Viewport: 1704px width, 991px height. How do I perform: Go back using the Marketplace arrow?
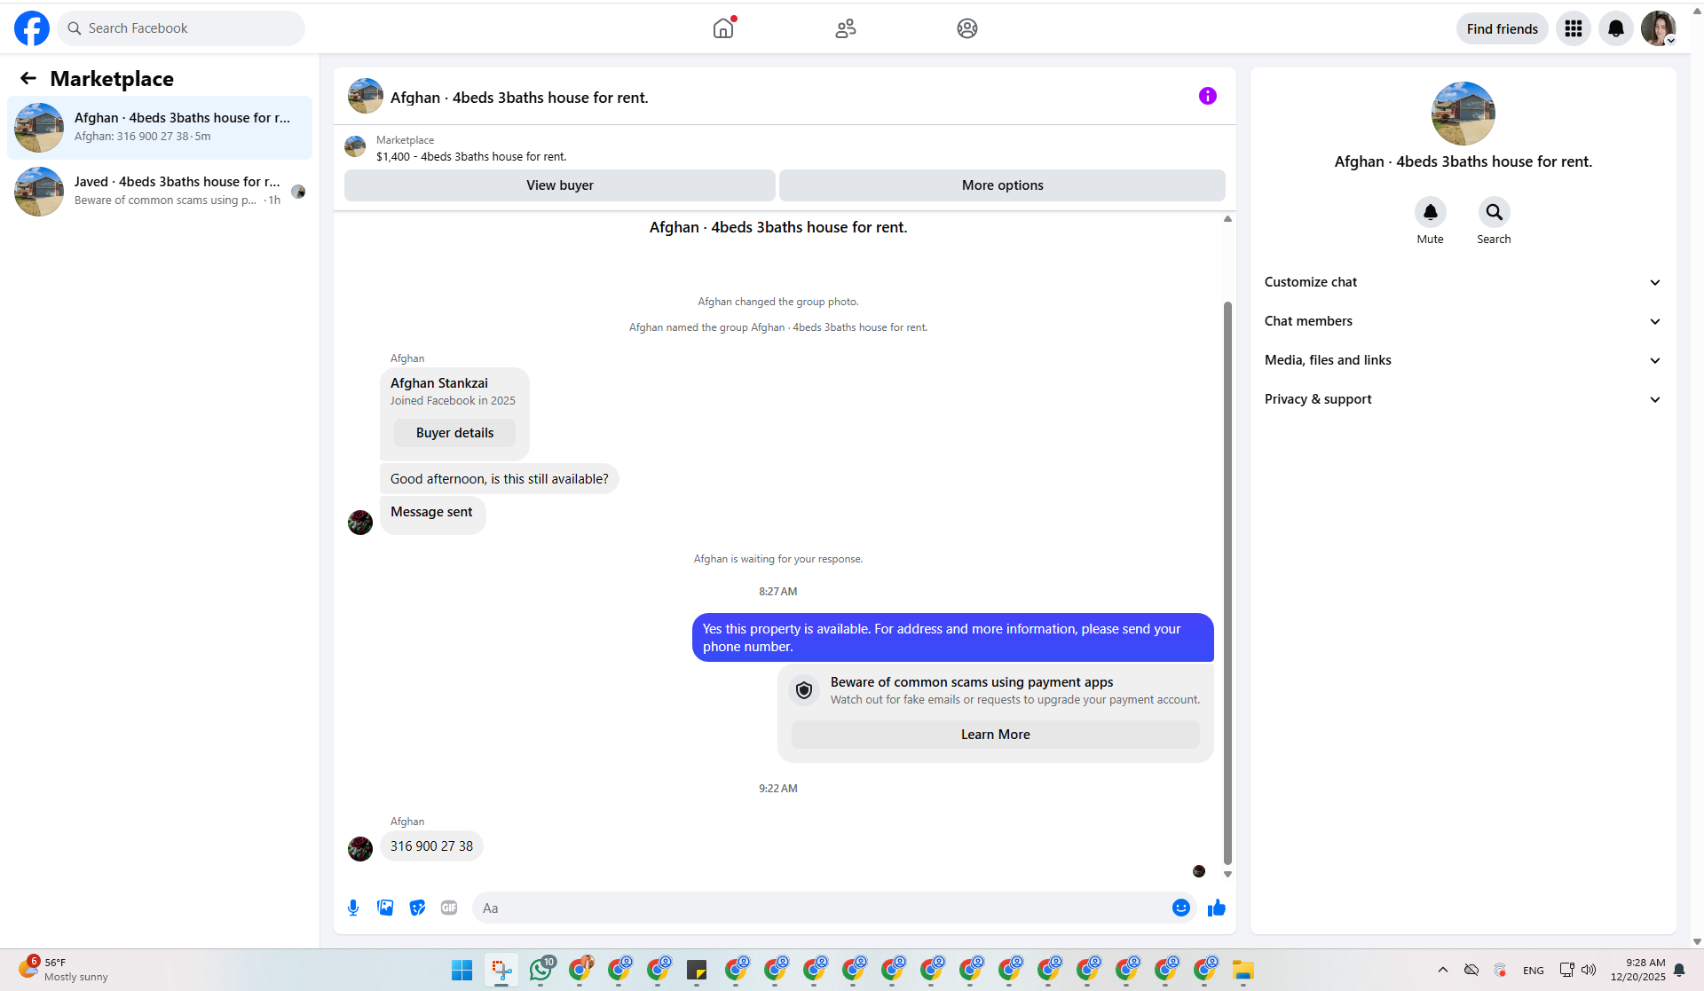click(x=28, y=79)
